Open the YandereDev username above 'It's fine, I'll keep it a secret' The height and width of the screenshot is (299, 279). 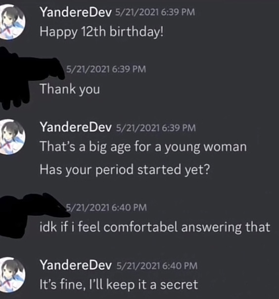coord(76,265)
